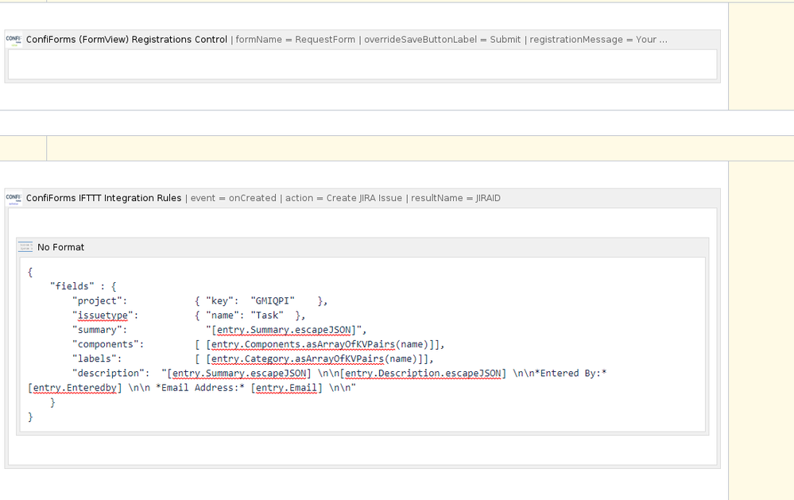Click the [entry.Email] placeholder
The image size is (794, 500).
coord(287,388)
